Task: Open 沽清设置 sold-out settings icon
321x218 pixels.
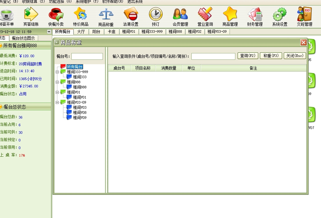Action: point(131,17)
